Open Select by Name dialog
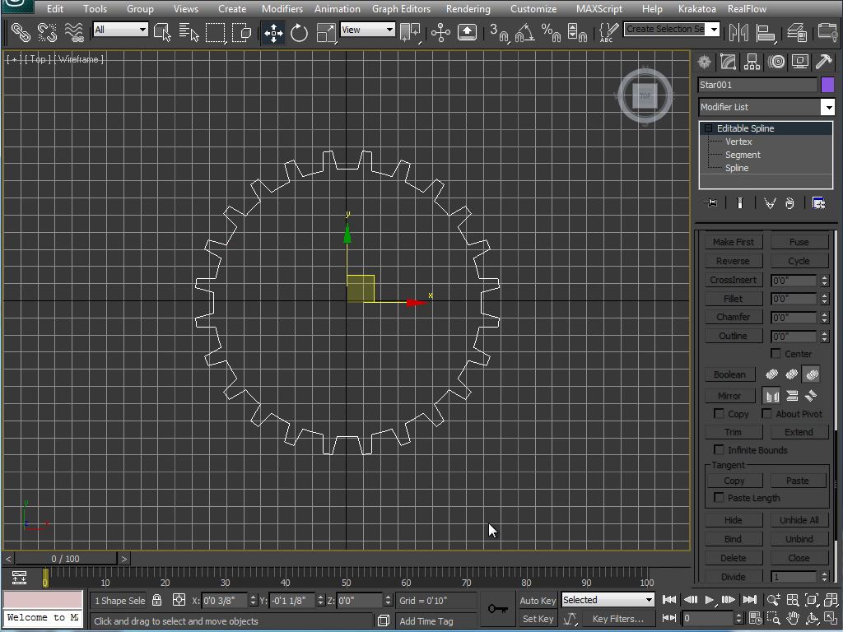843x632 pixels. [189, 32]
